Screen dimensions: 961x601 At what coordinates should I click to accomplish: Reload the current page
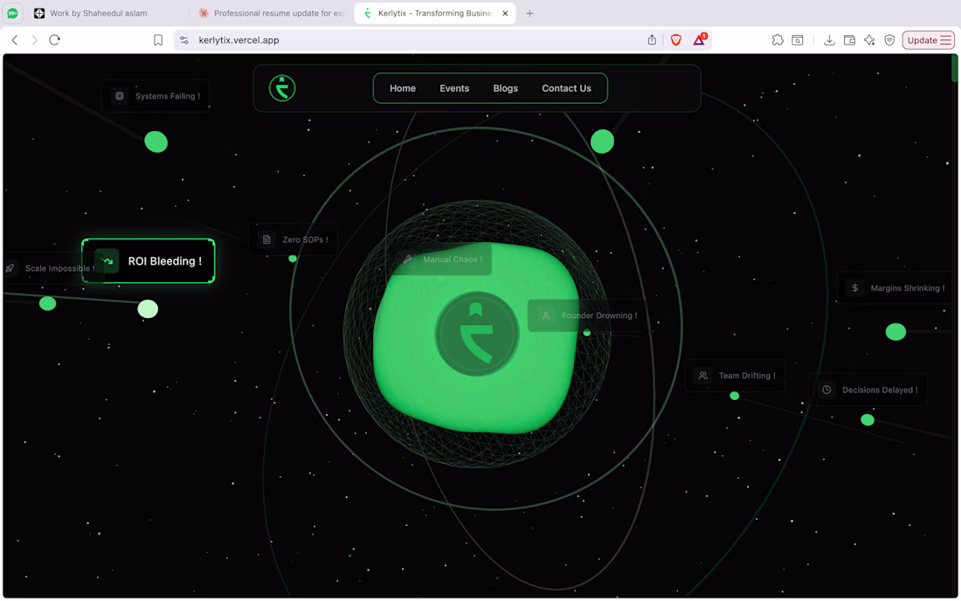[54, 40]
